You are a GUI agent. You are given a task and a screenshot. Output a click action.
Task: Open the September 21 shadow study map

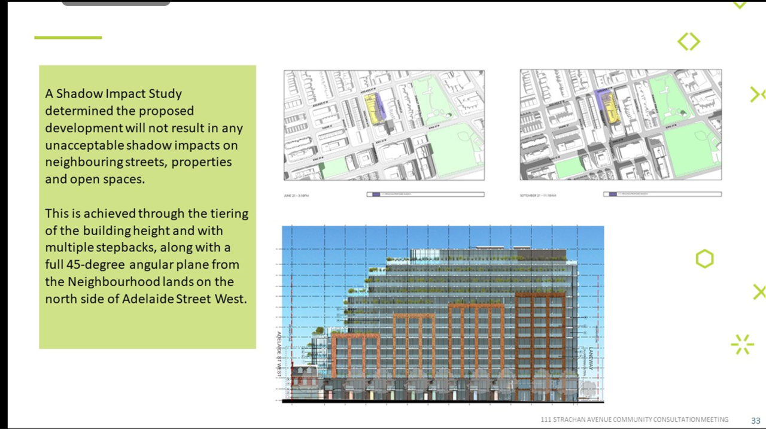coord(621,124)
